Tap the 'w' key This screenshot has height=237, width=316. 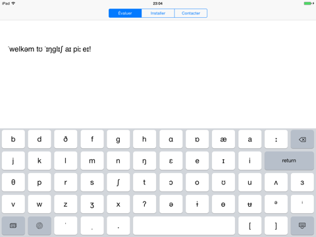(39, 204)
